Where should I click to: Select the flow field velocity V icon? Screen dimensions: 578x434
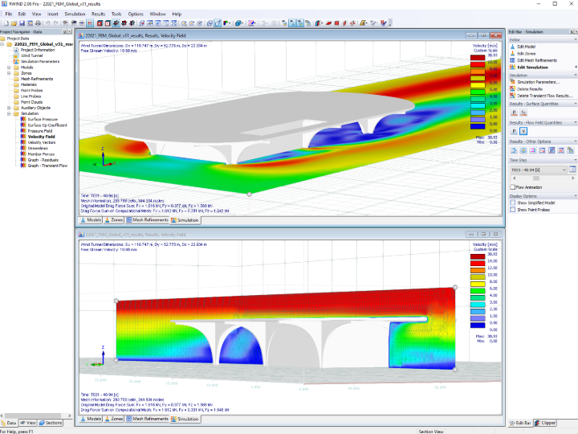click(x=523, y=131)
